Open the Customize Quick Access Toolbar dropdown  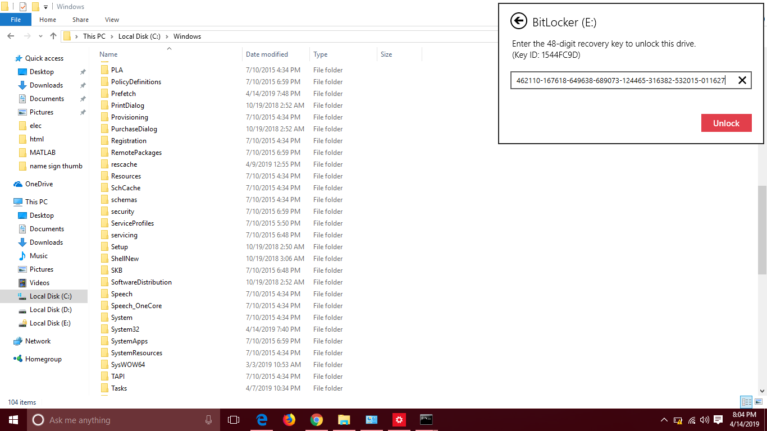tap(46, 7)
